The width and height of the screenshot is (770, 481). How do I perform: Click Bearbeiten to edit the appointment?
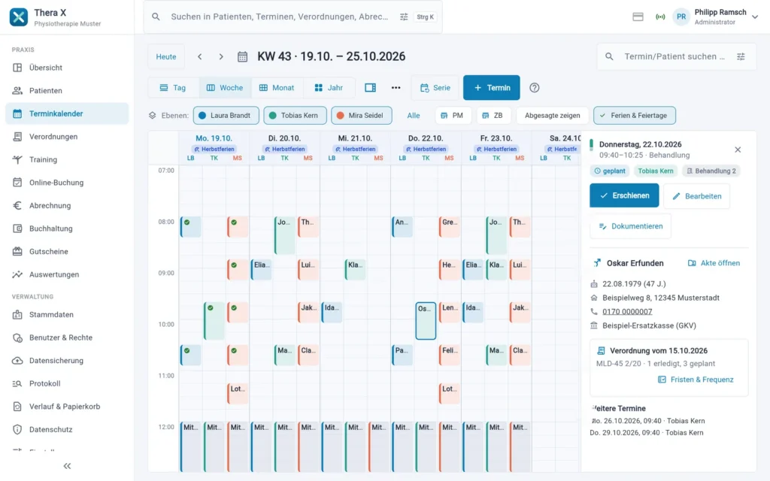pos(696,196)
